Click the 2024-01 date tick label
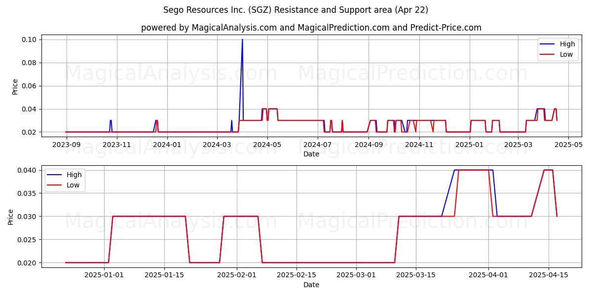 pyautogui.click(x=167, y=145)
